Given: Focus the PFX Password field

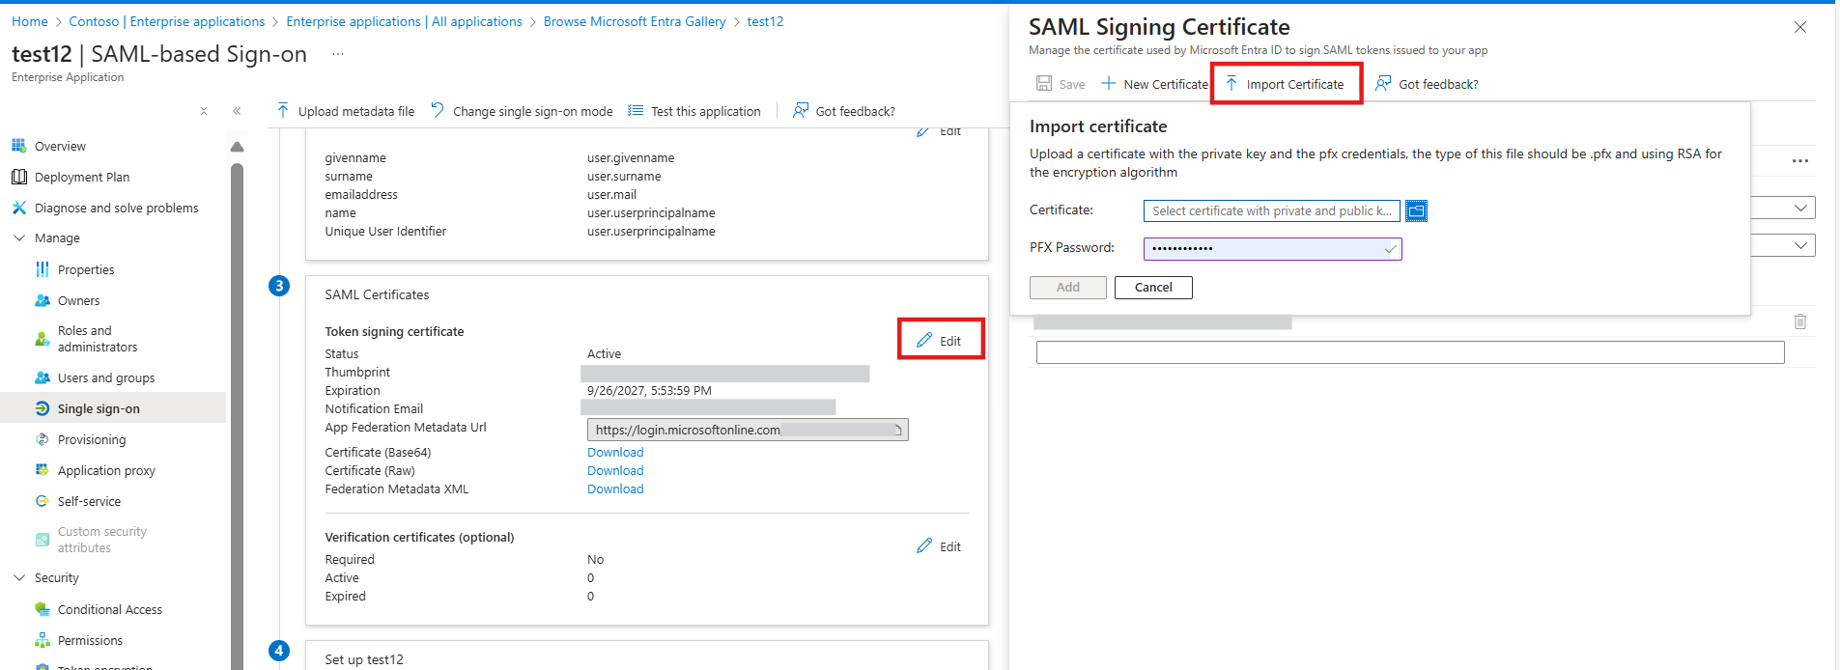Looking at the screenshot, I should coord(1273,248).
